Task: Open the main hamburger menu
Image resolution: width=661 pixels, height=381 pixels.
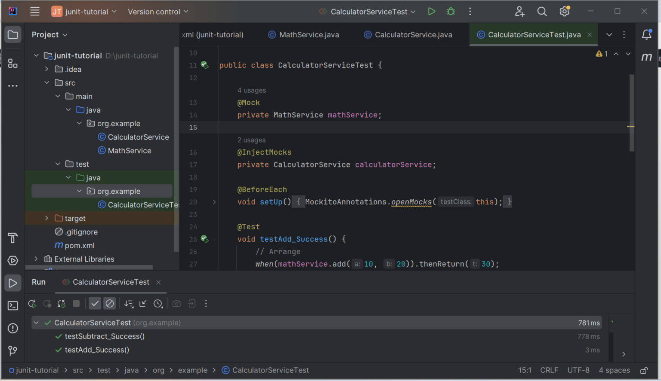Action: (x=34, y=12)
